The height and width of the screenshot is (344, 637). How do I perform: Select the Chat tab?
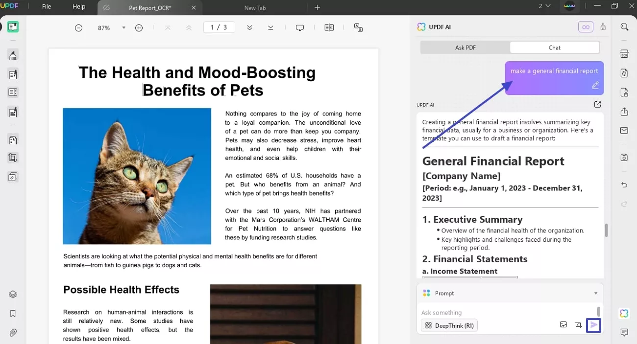pyautogui.click(x=555, y=47)
